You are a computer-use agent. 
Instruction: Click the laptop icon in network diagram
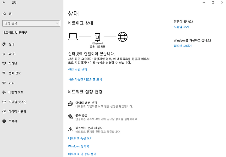(73, 37)
